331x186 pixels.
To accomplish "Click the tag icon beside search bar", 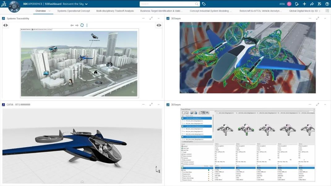I will pos(204,4).
